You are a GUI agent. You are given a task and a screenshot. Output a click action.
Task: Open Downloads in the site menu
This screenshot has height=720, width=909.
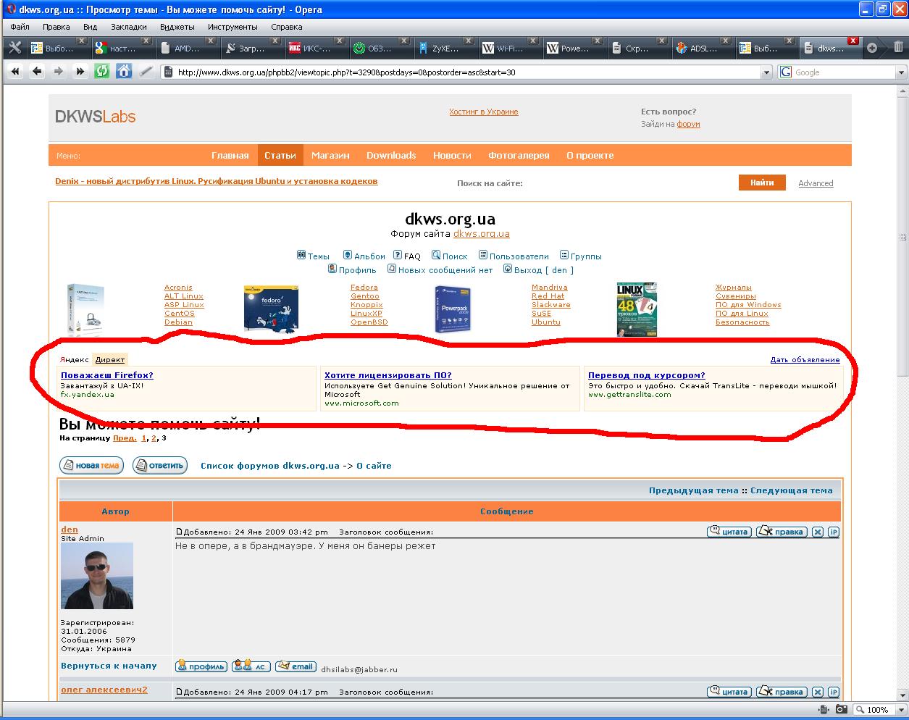coord(391,155)
